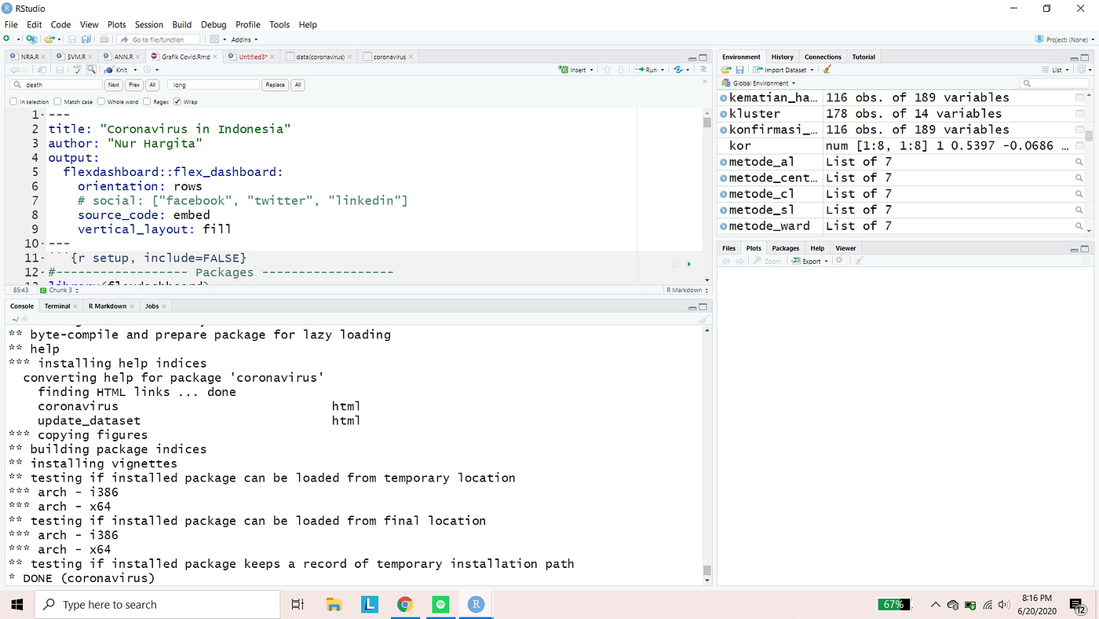
Task: Click the Publish icon in editor toolbar
Action: point(678,70)
